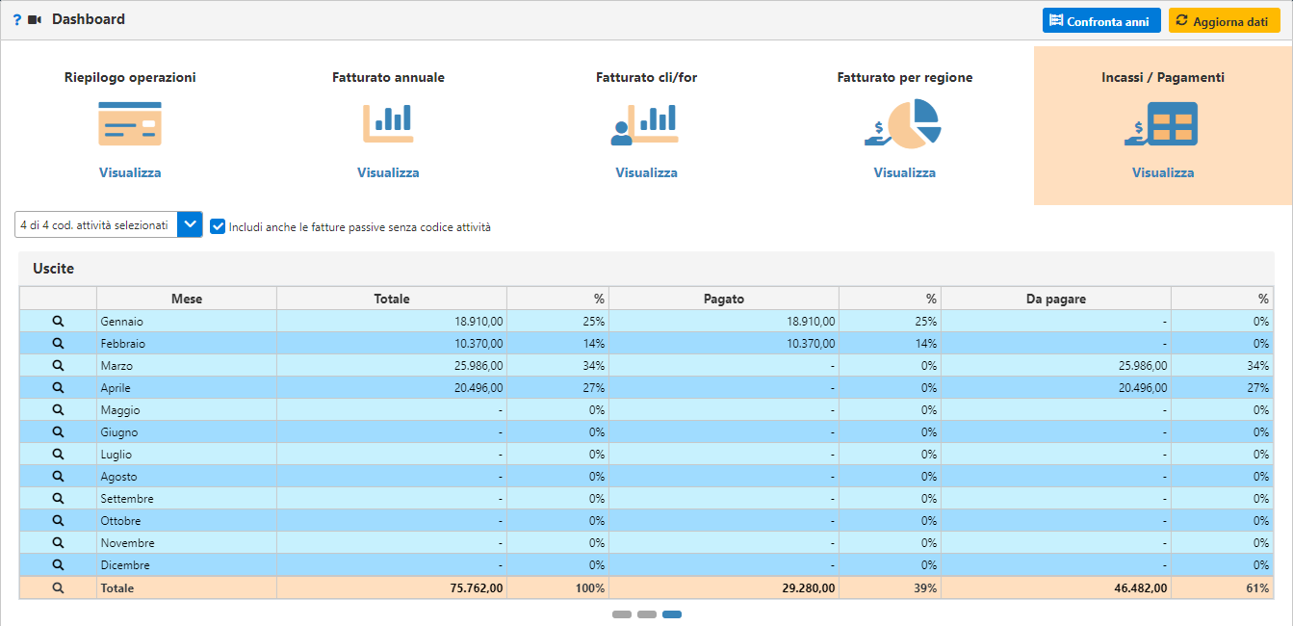1293x626 pixels.
Task: Click the Confronta anni button
Action: 1101,21
